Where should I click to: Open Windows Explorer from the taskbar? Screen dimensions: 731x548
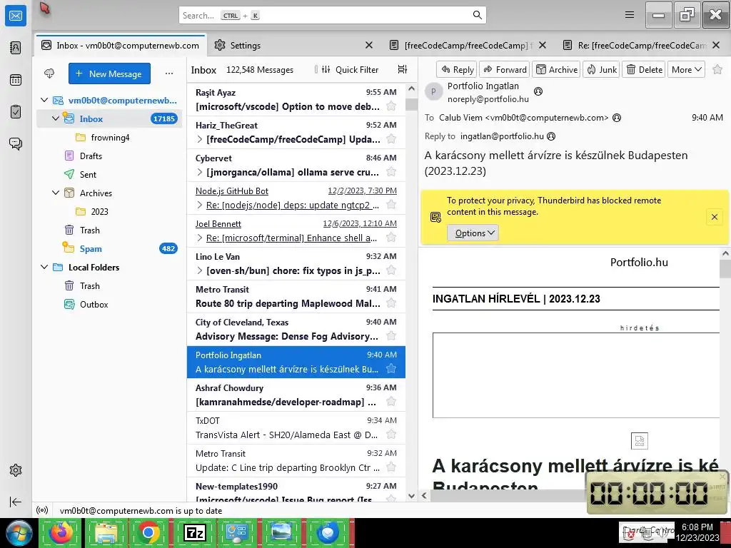pos(106,532)
